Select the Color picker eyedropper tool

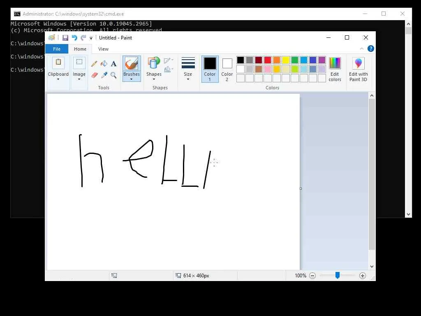pos(104,75)
